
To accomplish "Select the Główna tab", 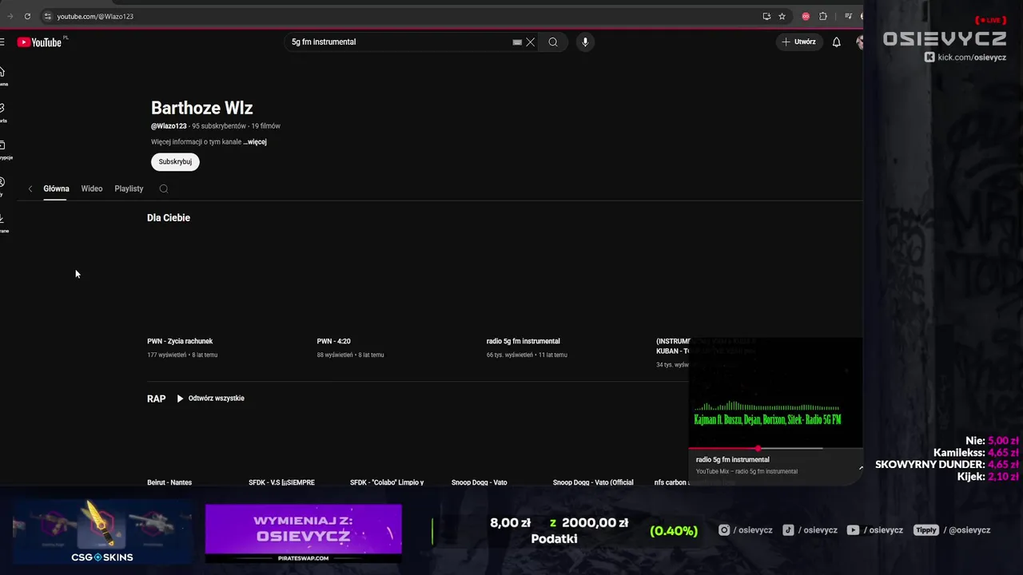I will click(56, 188).
